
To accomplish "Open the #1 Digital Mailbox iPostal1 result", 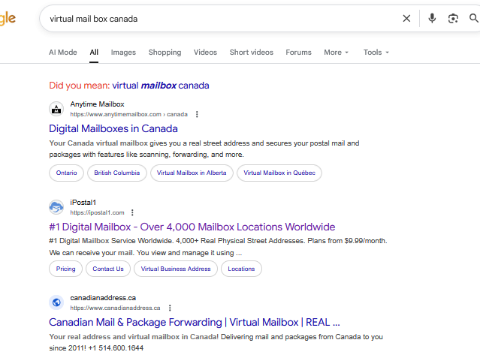I will click(192, 227).
